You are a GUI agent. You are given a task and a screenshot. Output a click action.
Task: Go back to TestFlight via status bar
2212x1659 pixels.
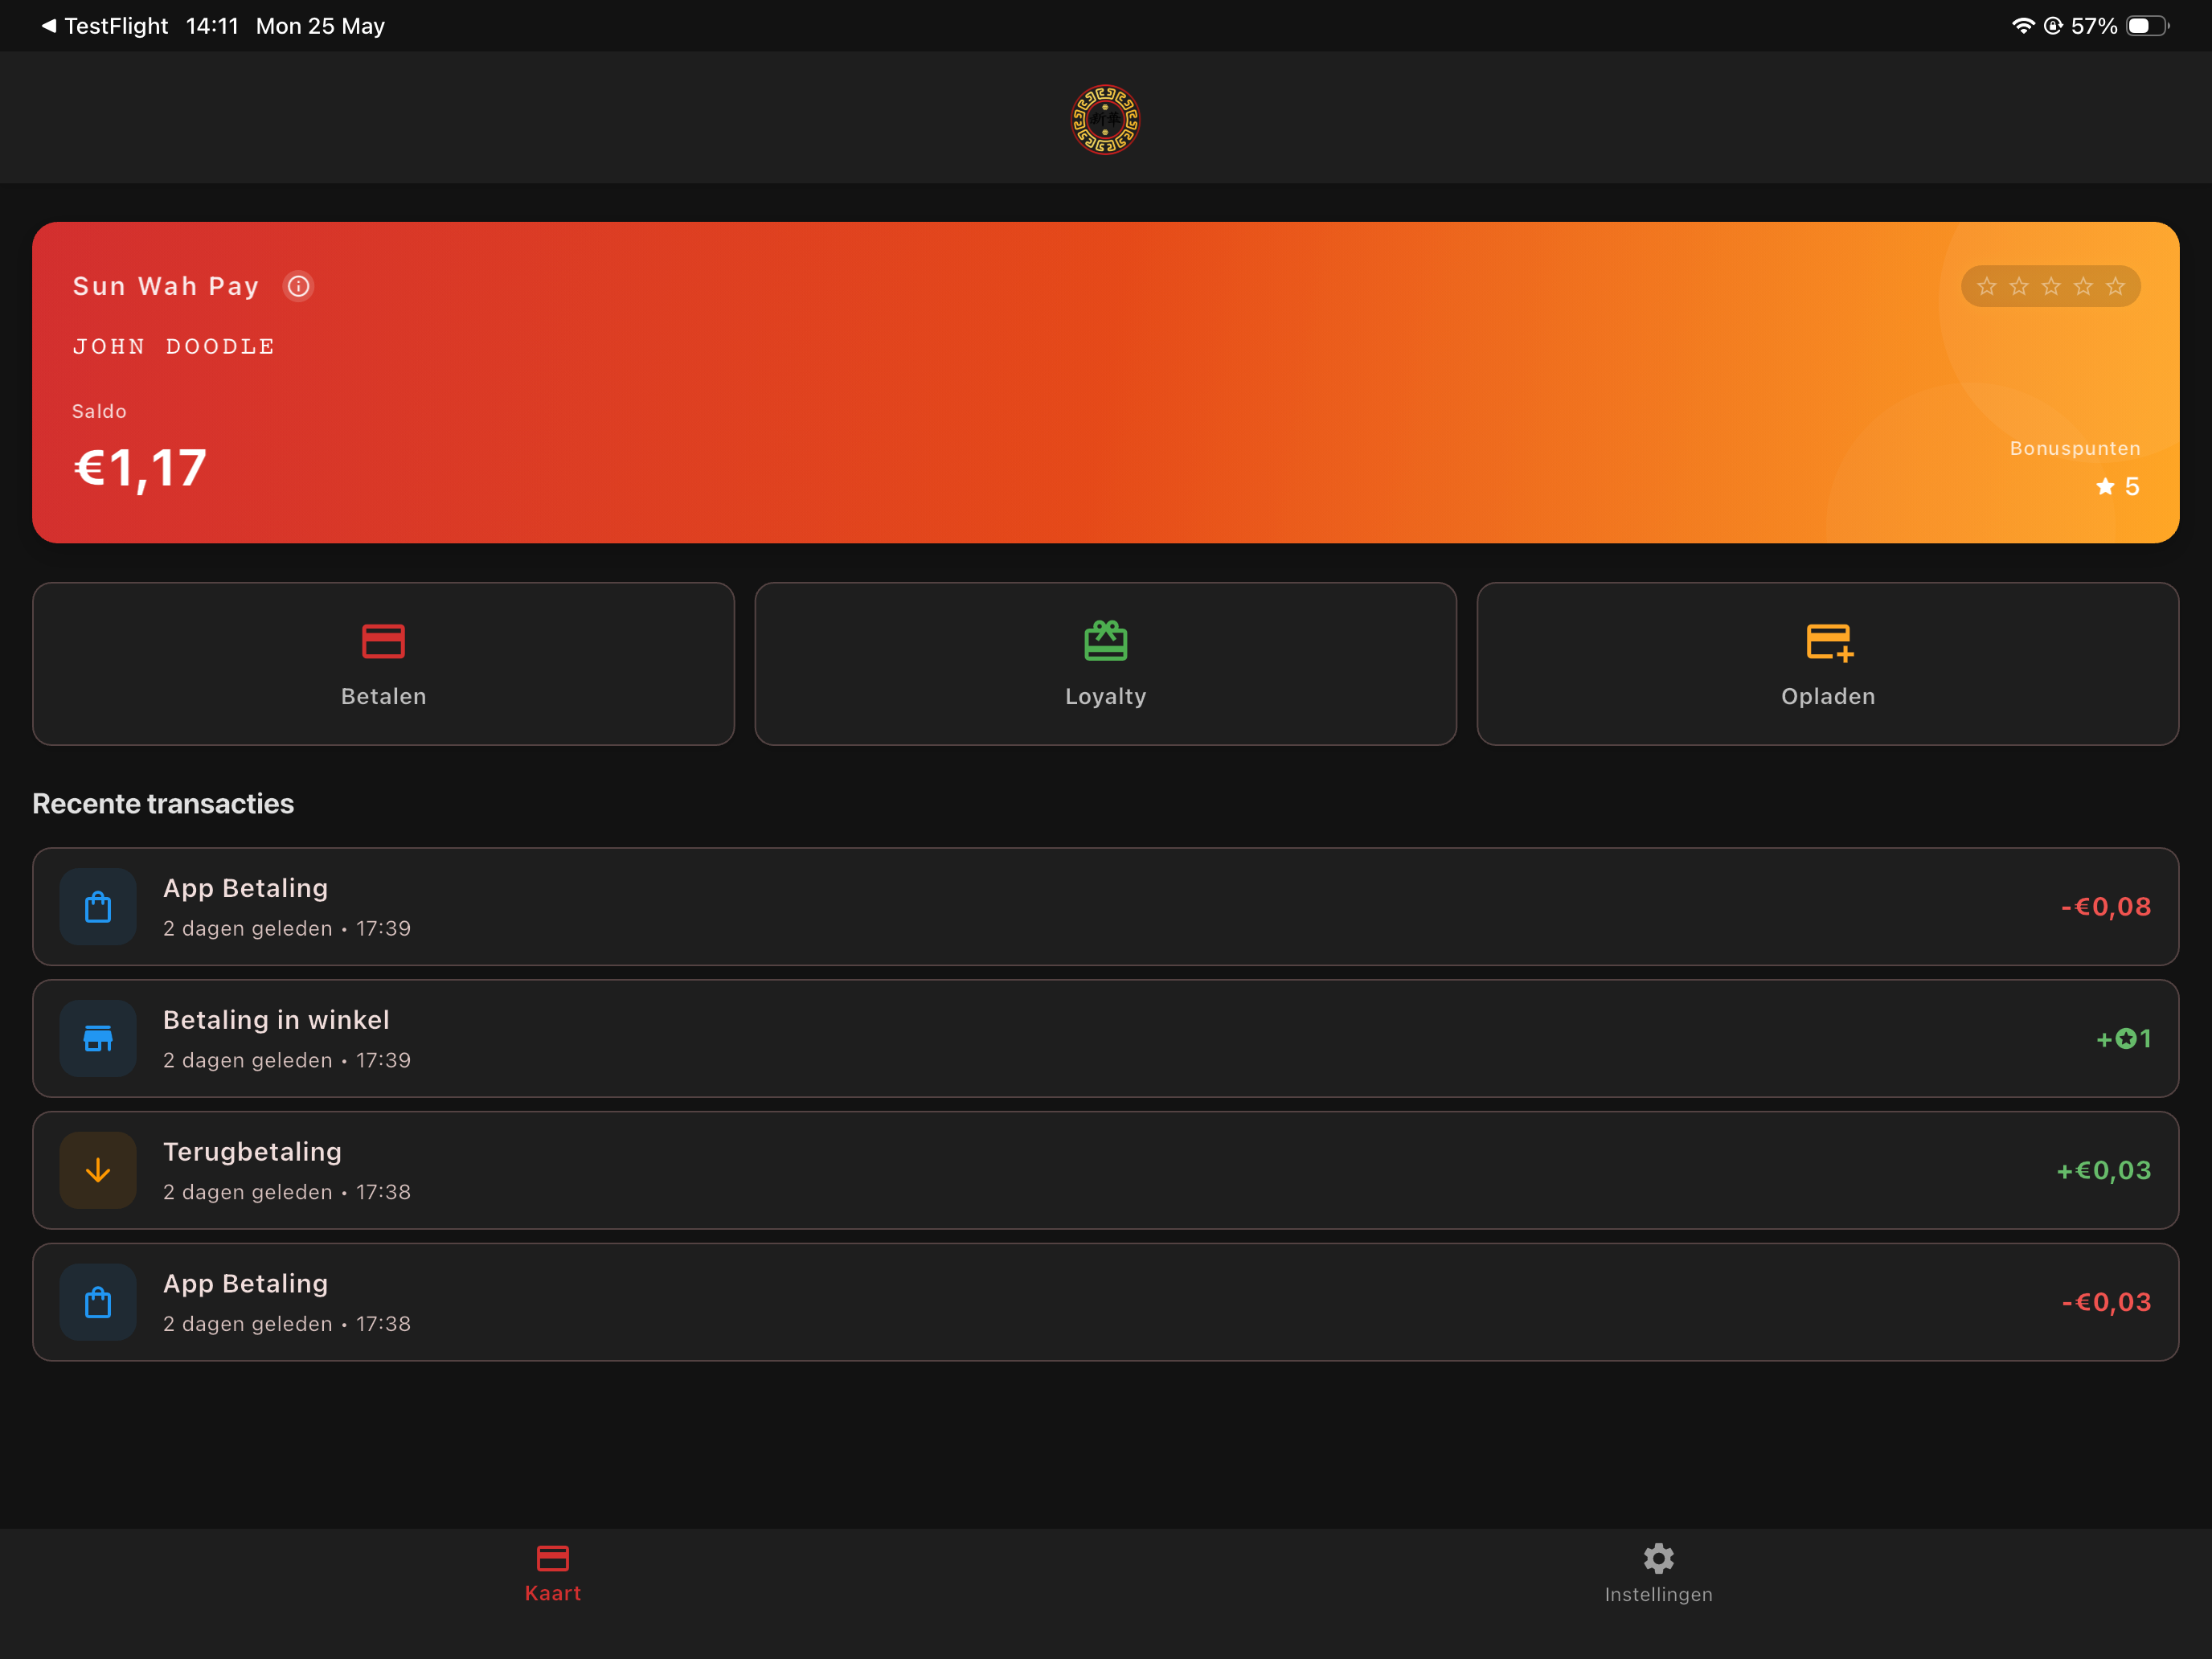pos(104,26)
